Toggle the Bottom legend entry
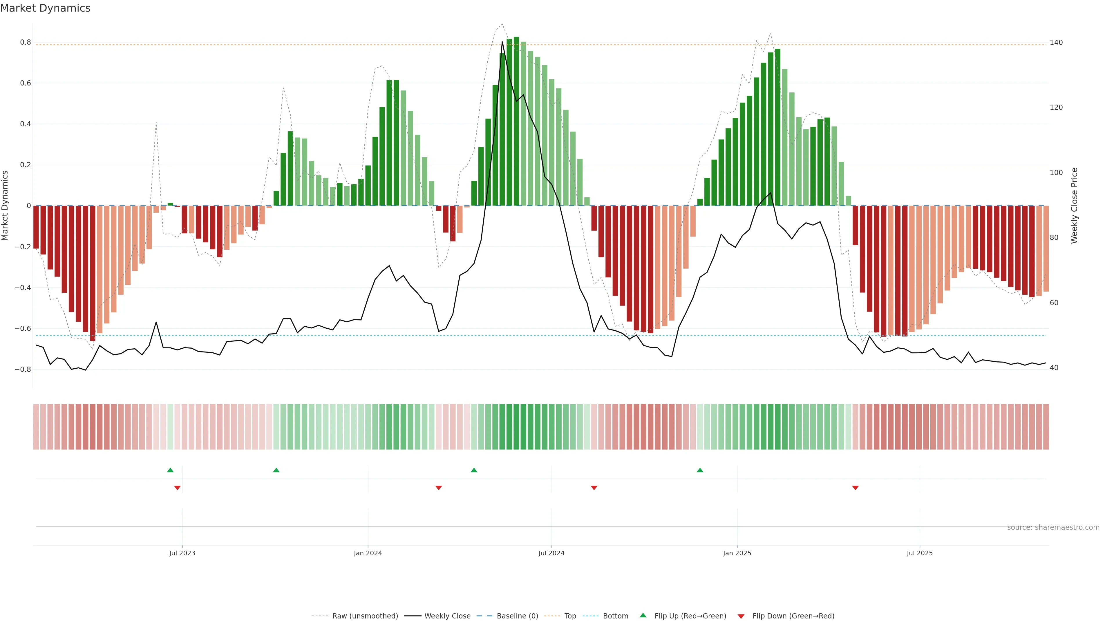The height and width of the screenshot is (626, 1114). 615,616
